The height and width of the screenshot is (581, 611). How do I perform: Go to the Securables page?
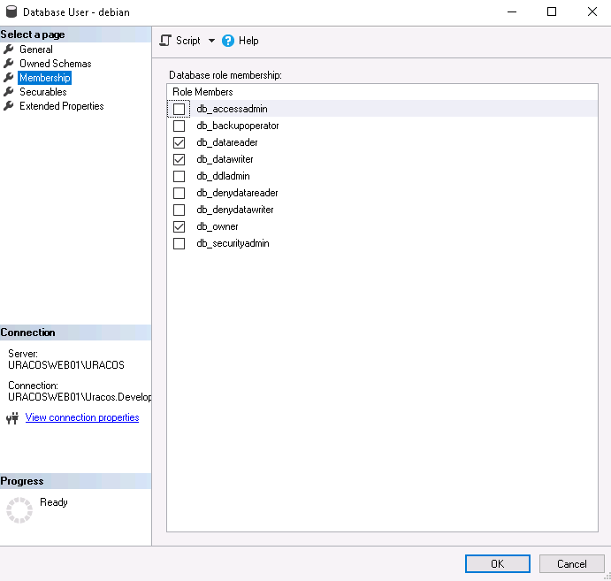(42, 92)
